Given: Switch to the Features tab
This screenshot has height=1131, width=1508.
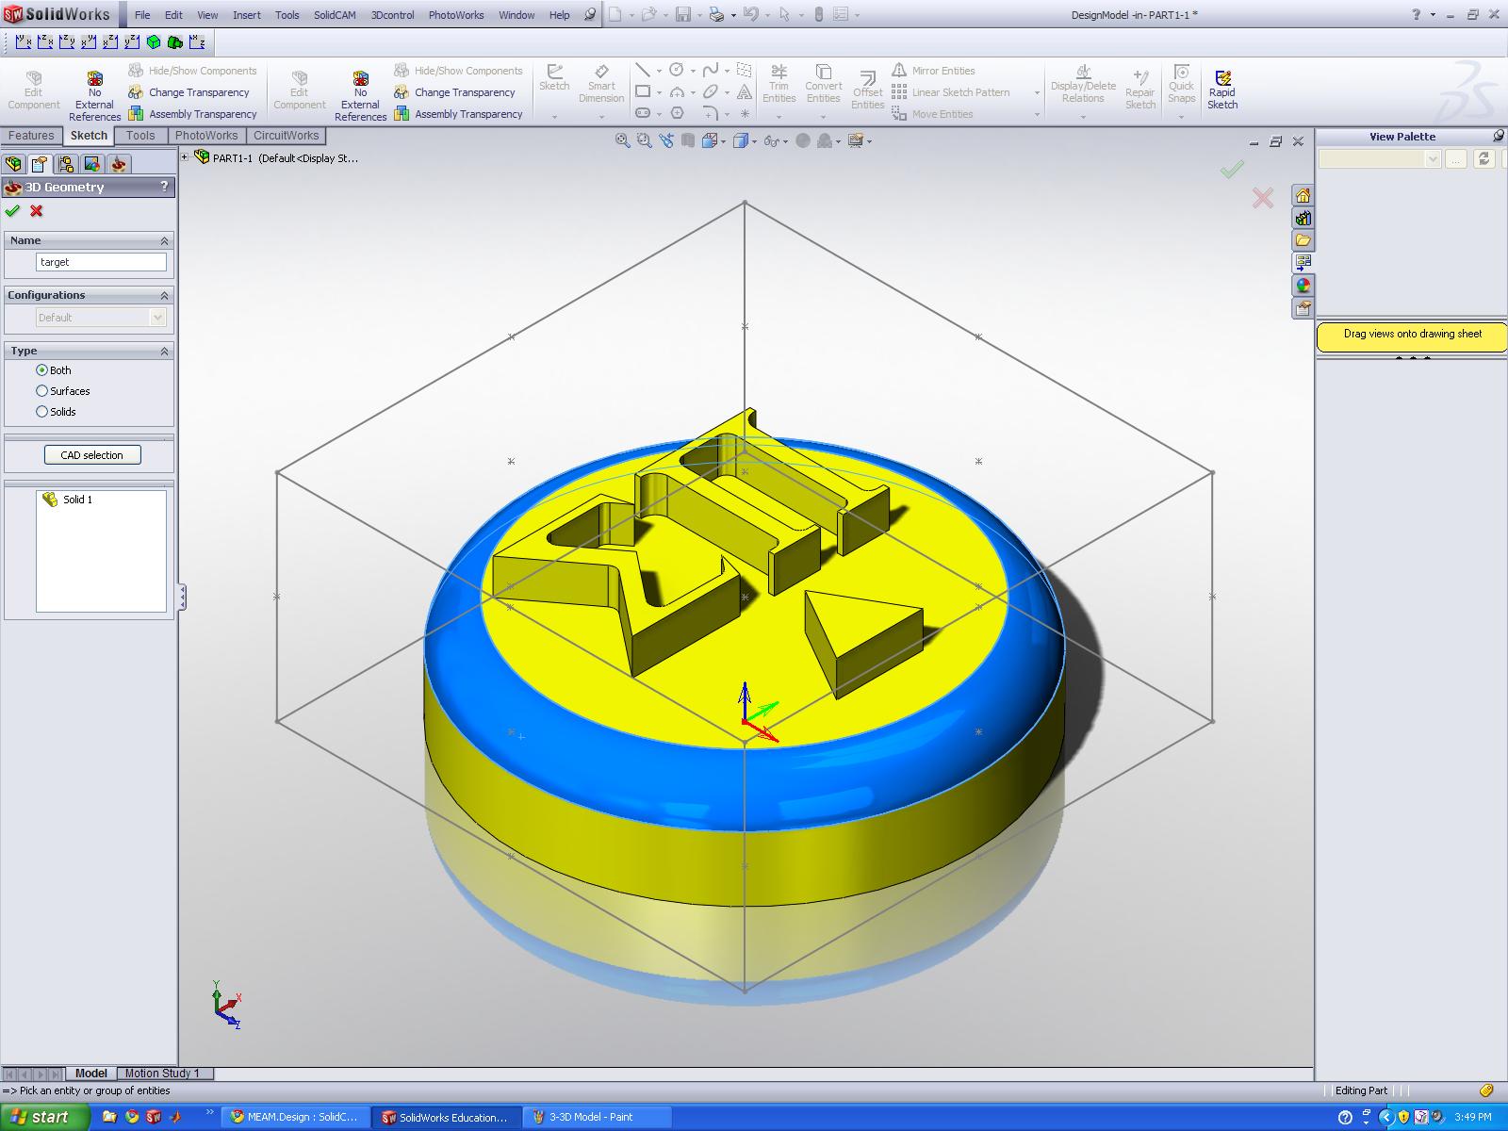Looking at the screenshot, I should 31,136.
